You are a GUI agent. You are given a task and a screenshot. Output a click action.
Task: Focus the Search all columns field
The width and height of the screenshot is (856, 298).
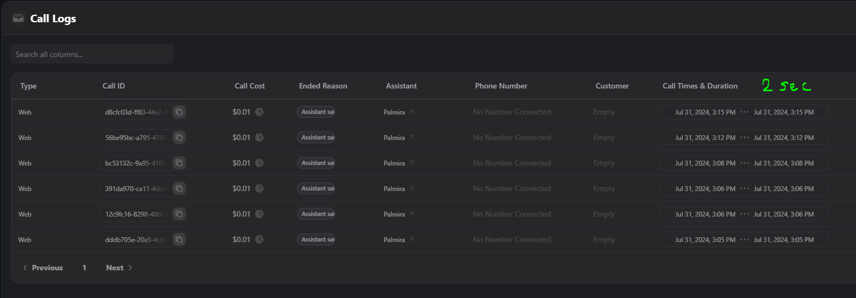coord(92,54)
